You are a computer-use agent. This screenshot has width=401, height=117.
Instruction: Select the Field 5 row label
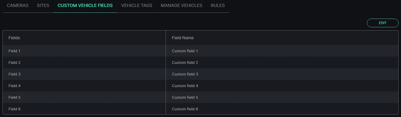[15, 97]
